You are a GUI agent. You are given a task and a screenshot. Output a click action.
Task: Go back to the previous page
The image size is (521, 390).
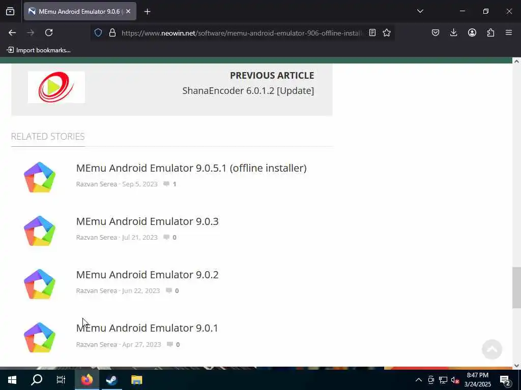click(x=12, y=32)
